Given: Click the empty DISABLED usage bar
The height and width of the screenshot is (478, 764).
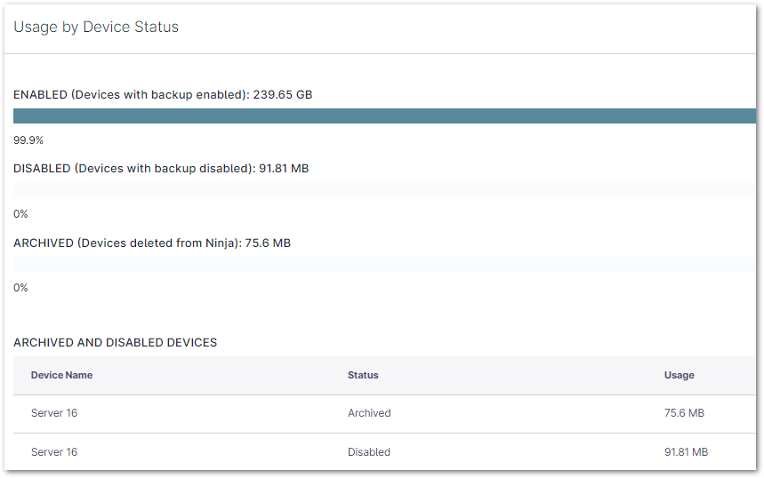Looking at the screenshot, I should pyautogui.click(x=384, y=190).
